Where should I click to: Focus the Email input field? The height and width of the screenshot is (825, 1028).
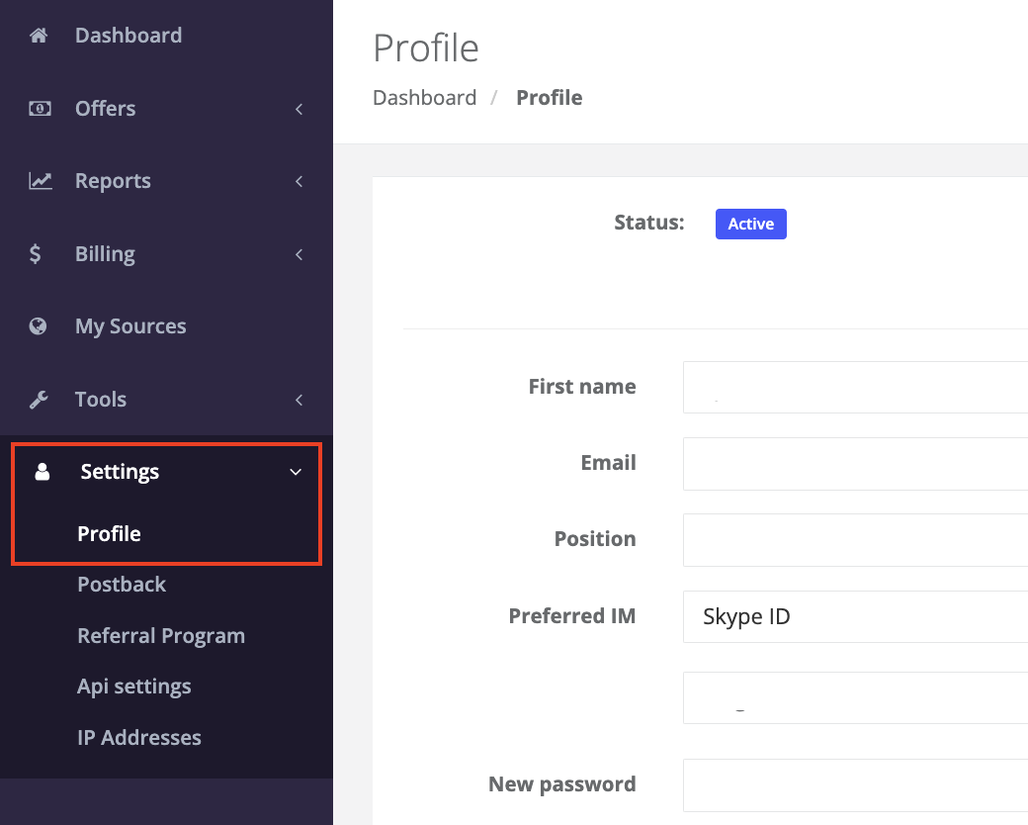click(x=856, y=463)
